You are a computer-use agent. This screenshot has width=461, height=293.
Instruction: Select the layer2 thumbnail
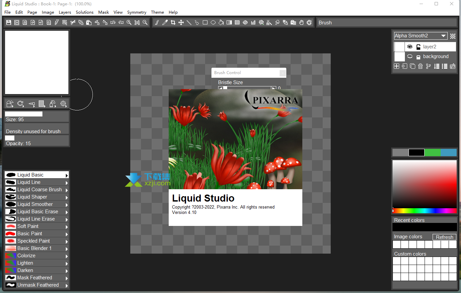[x=400, y=47]
